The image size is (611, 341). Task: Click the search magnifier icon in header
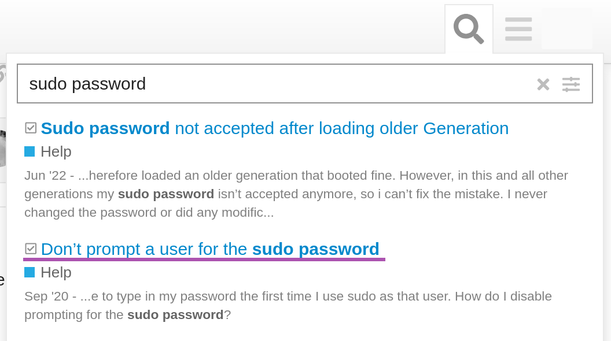[x=469, y=28]
